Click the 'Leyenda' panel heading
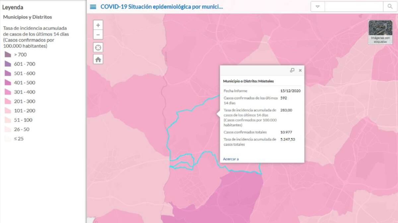This screenshot has height=223, width=398. point(13,7)
